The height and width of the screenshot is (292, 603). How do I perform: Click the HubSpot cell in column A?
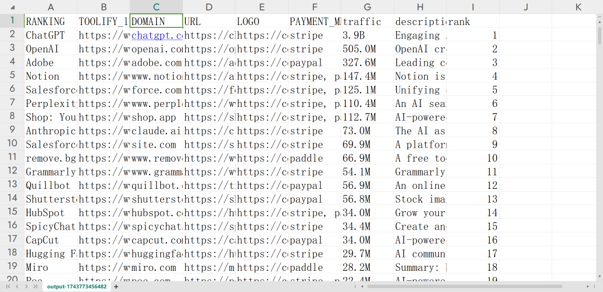pyautogui.click(x=50, y=212)
